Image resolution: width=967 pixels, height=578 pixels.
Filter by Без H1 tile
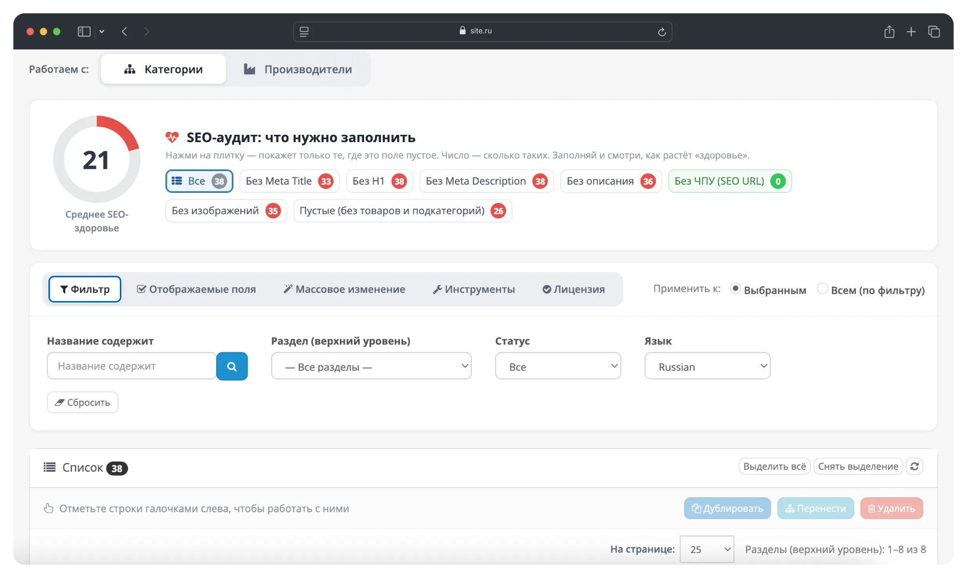click(x=380, y=181)
